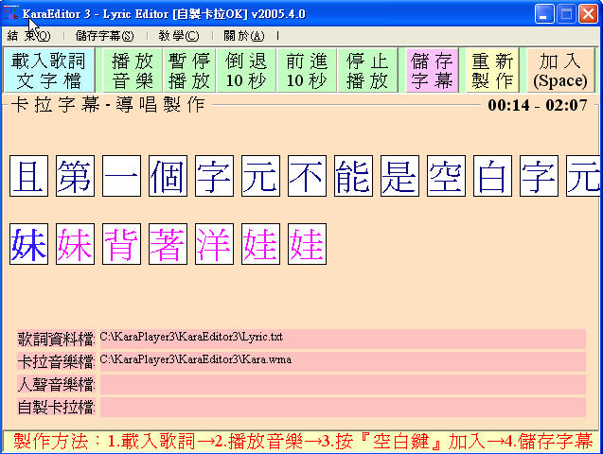The width and height of the screenshot is (603, 454).
Task: Click the 重新製作 button
Action: point(492,71)
